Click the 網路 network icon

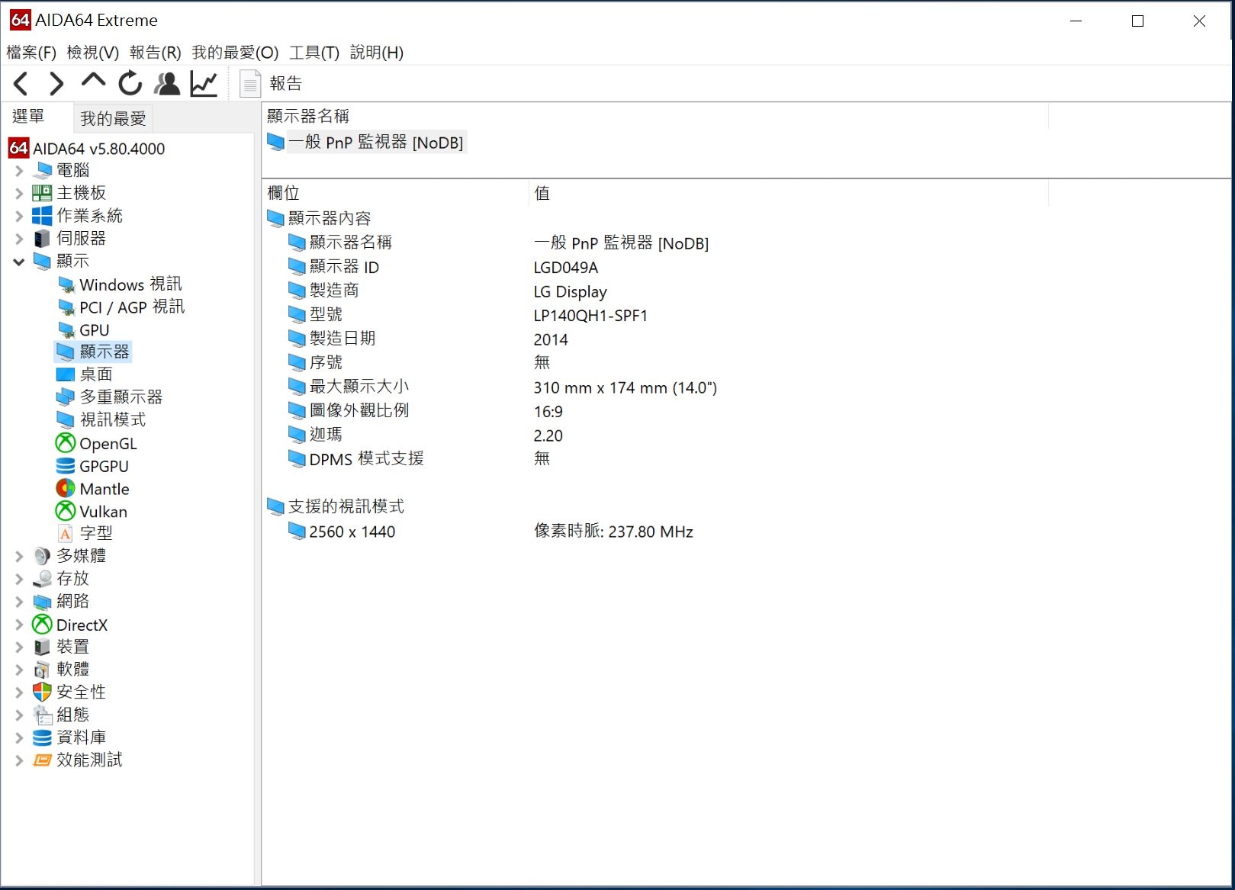point(43,602)
